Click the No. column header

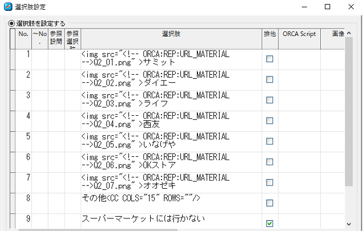[x=23, y=39]
